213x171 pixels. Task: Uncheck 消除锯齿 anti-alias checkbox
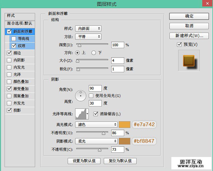tap(96, 114)
